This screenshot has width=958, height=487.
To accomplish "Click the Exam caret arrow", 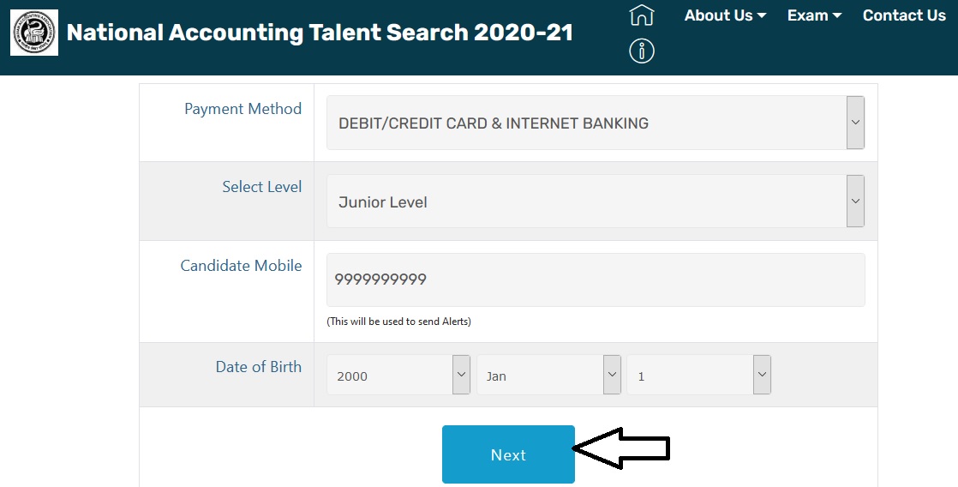I will 837,16.
